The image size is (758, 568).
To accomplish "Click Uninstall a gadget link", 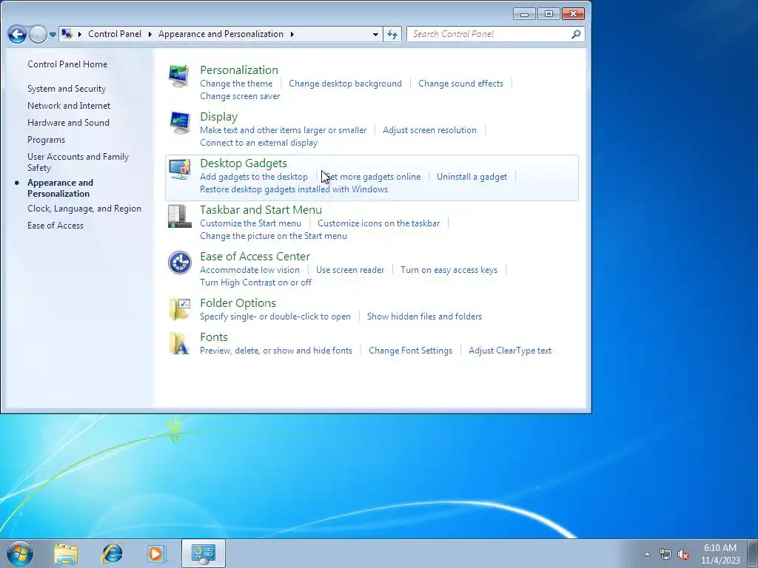I will point(472,177).
